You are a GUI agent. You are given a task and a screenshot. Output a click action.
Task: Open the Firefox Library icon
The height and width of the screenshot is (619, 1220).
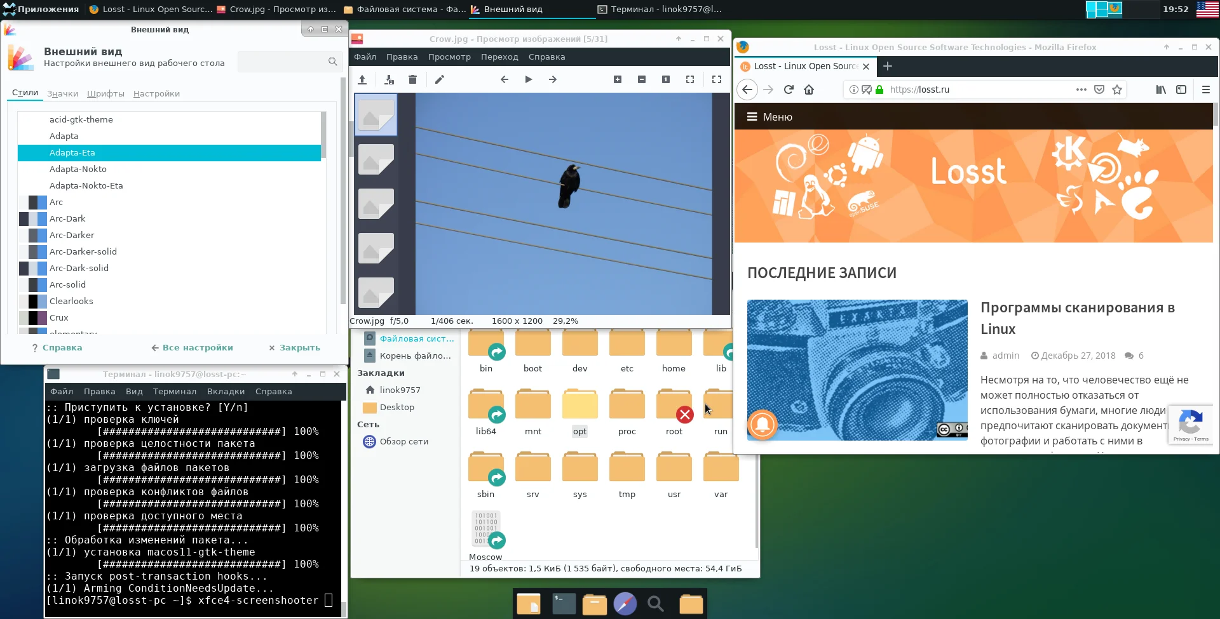1161,90
